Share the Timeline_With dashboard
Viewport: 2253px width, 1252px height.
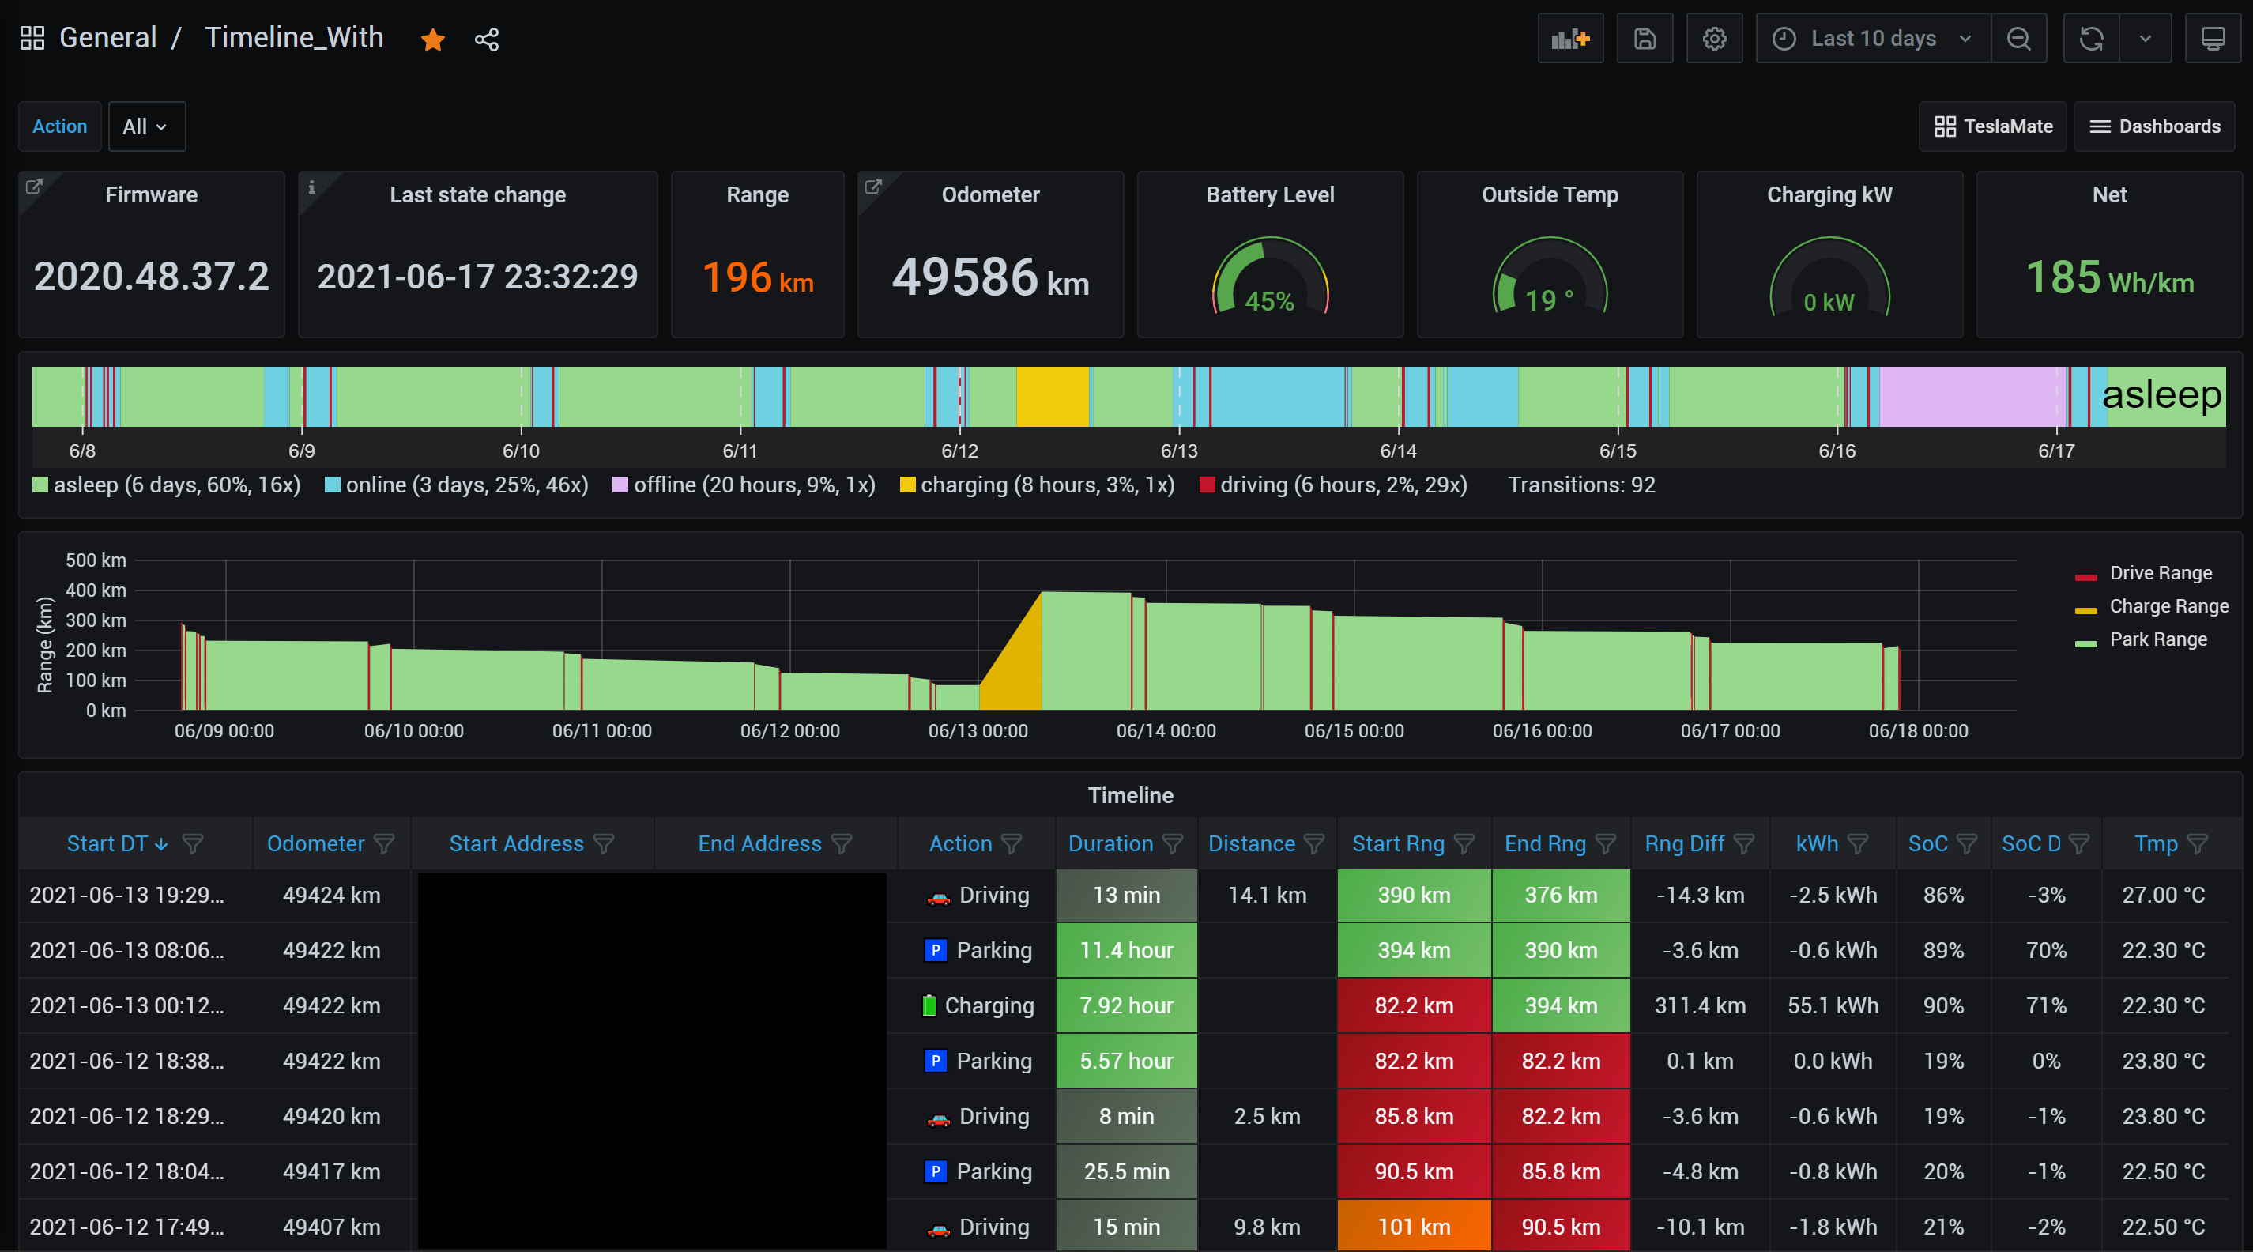(x=486, y=40)
